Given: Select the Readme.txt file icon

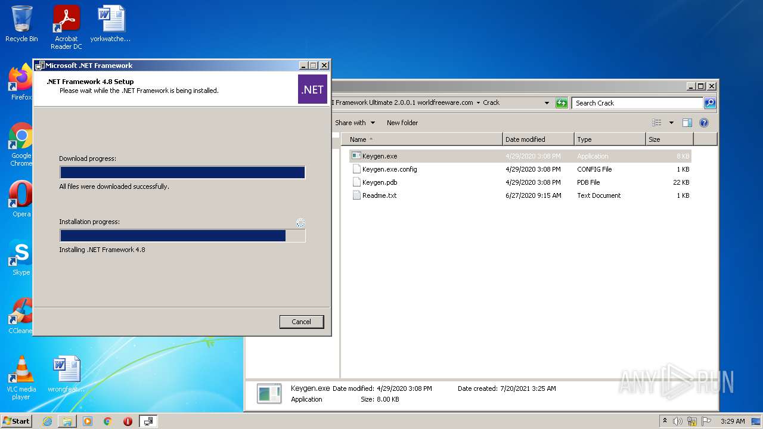Looking at the screenshot, I should pyautogui.click(x=356, y=195).
